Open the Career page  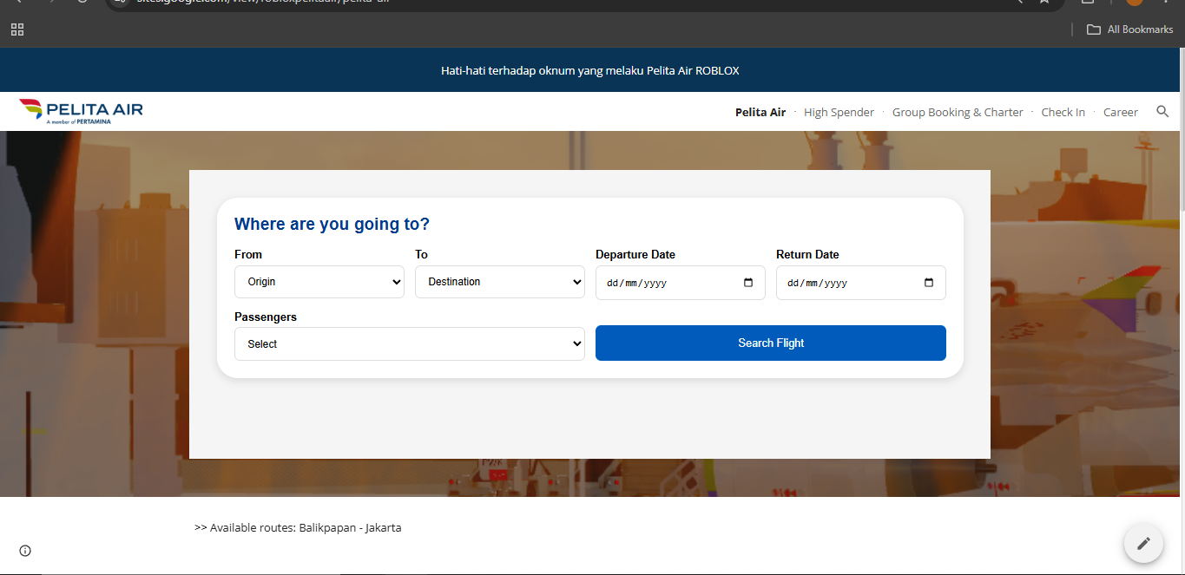pos(1120,112)
